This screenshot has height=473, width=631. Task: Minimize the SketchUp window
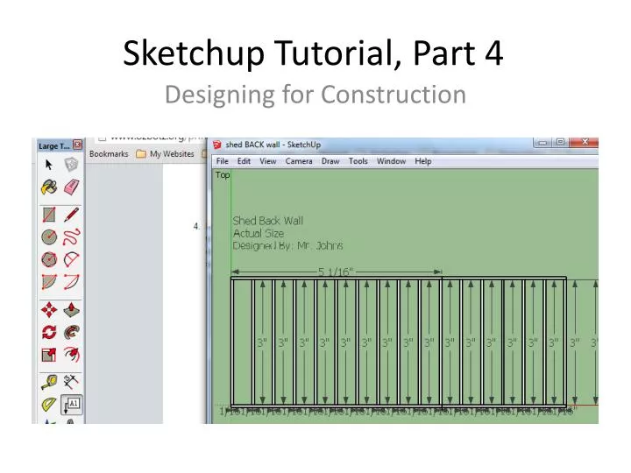coord(542,143)
